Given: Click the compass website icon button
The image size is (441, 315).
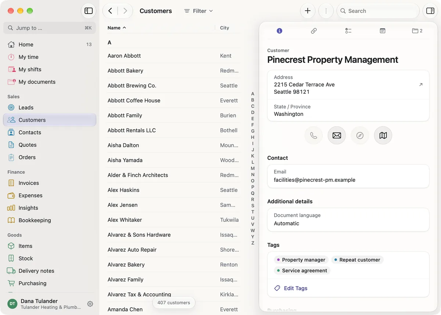Looking at the screenshot, I should pyautogui.click(x=360, y=135).
